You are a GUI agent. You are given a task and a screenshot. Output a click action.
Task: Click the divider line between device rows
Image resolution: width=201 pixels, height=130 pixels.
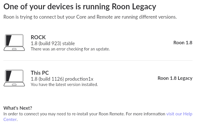coord(98,60)
